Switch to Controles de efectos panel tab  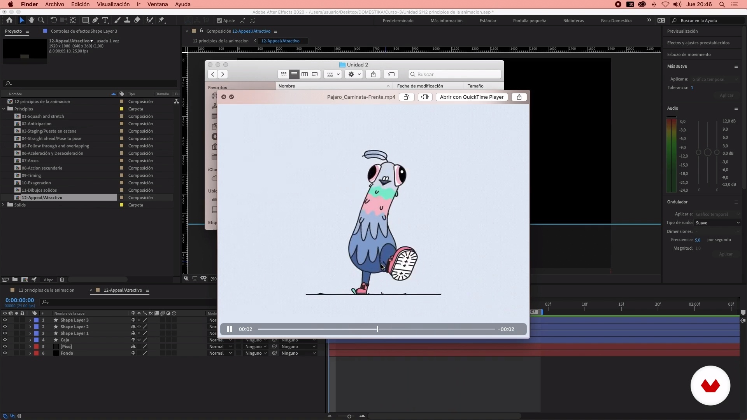click(84, 31)
